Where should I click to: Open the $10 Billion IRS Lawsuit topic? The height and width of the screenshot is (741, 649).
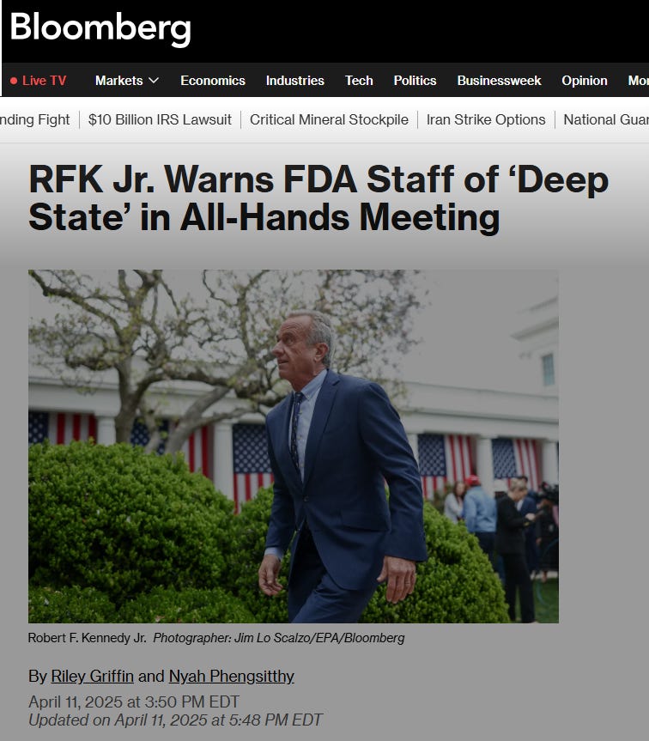[x=160, y=119]
